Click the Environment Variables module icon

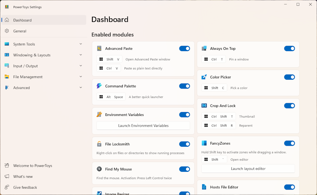pos(99,114)
